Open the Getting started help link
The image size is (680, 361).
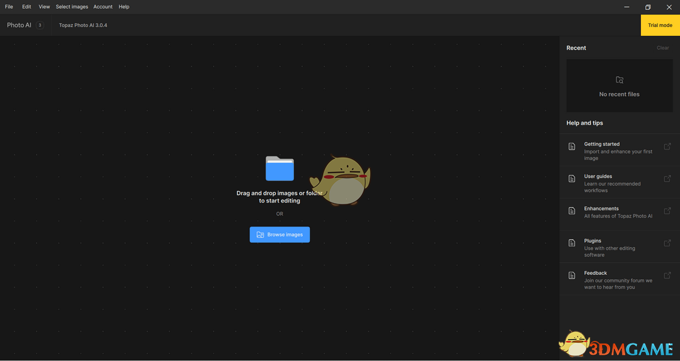click(x=620, y=150)
